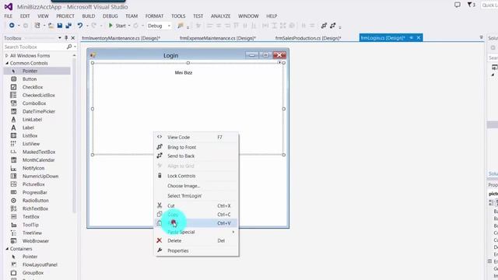This screenshot has height=280, width=498.
Task: Switch to frmSalesProduction.cs design tab
Action: pyautogui.click(x=308, y=38)
